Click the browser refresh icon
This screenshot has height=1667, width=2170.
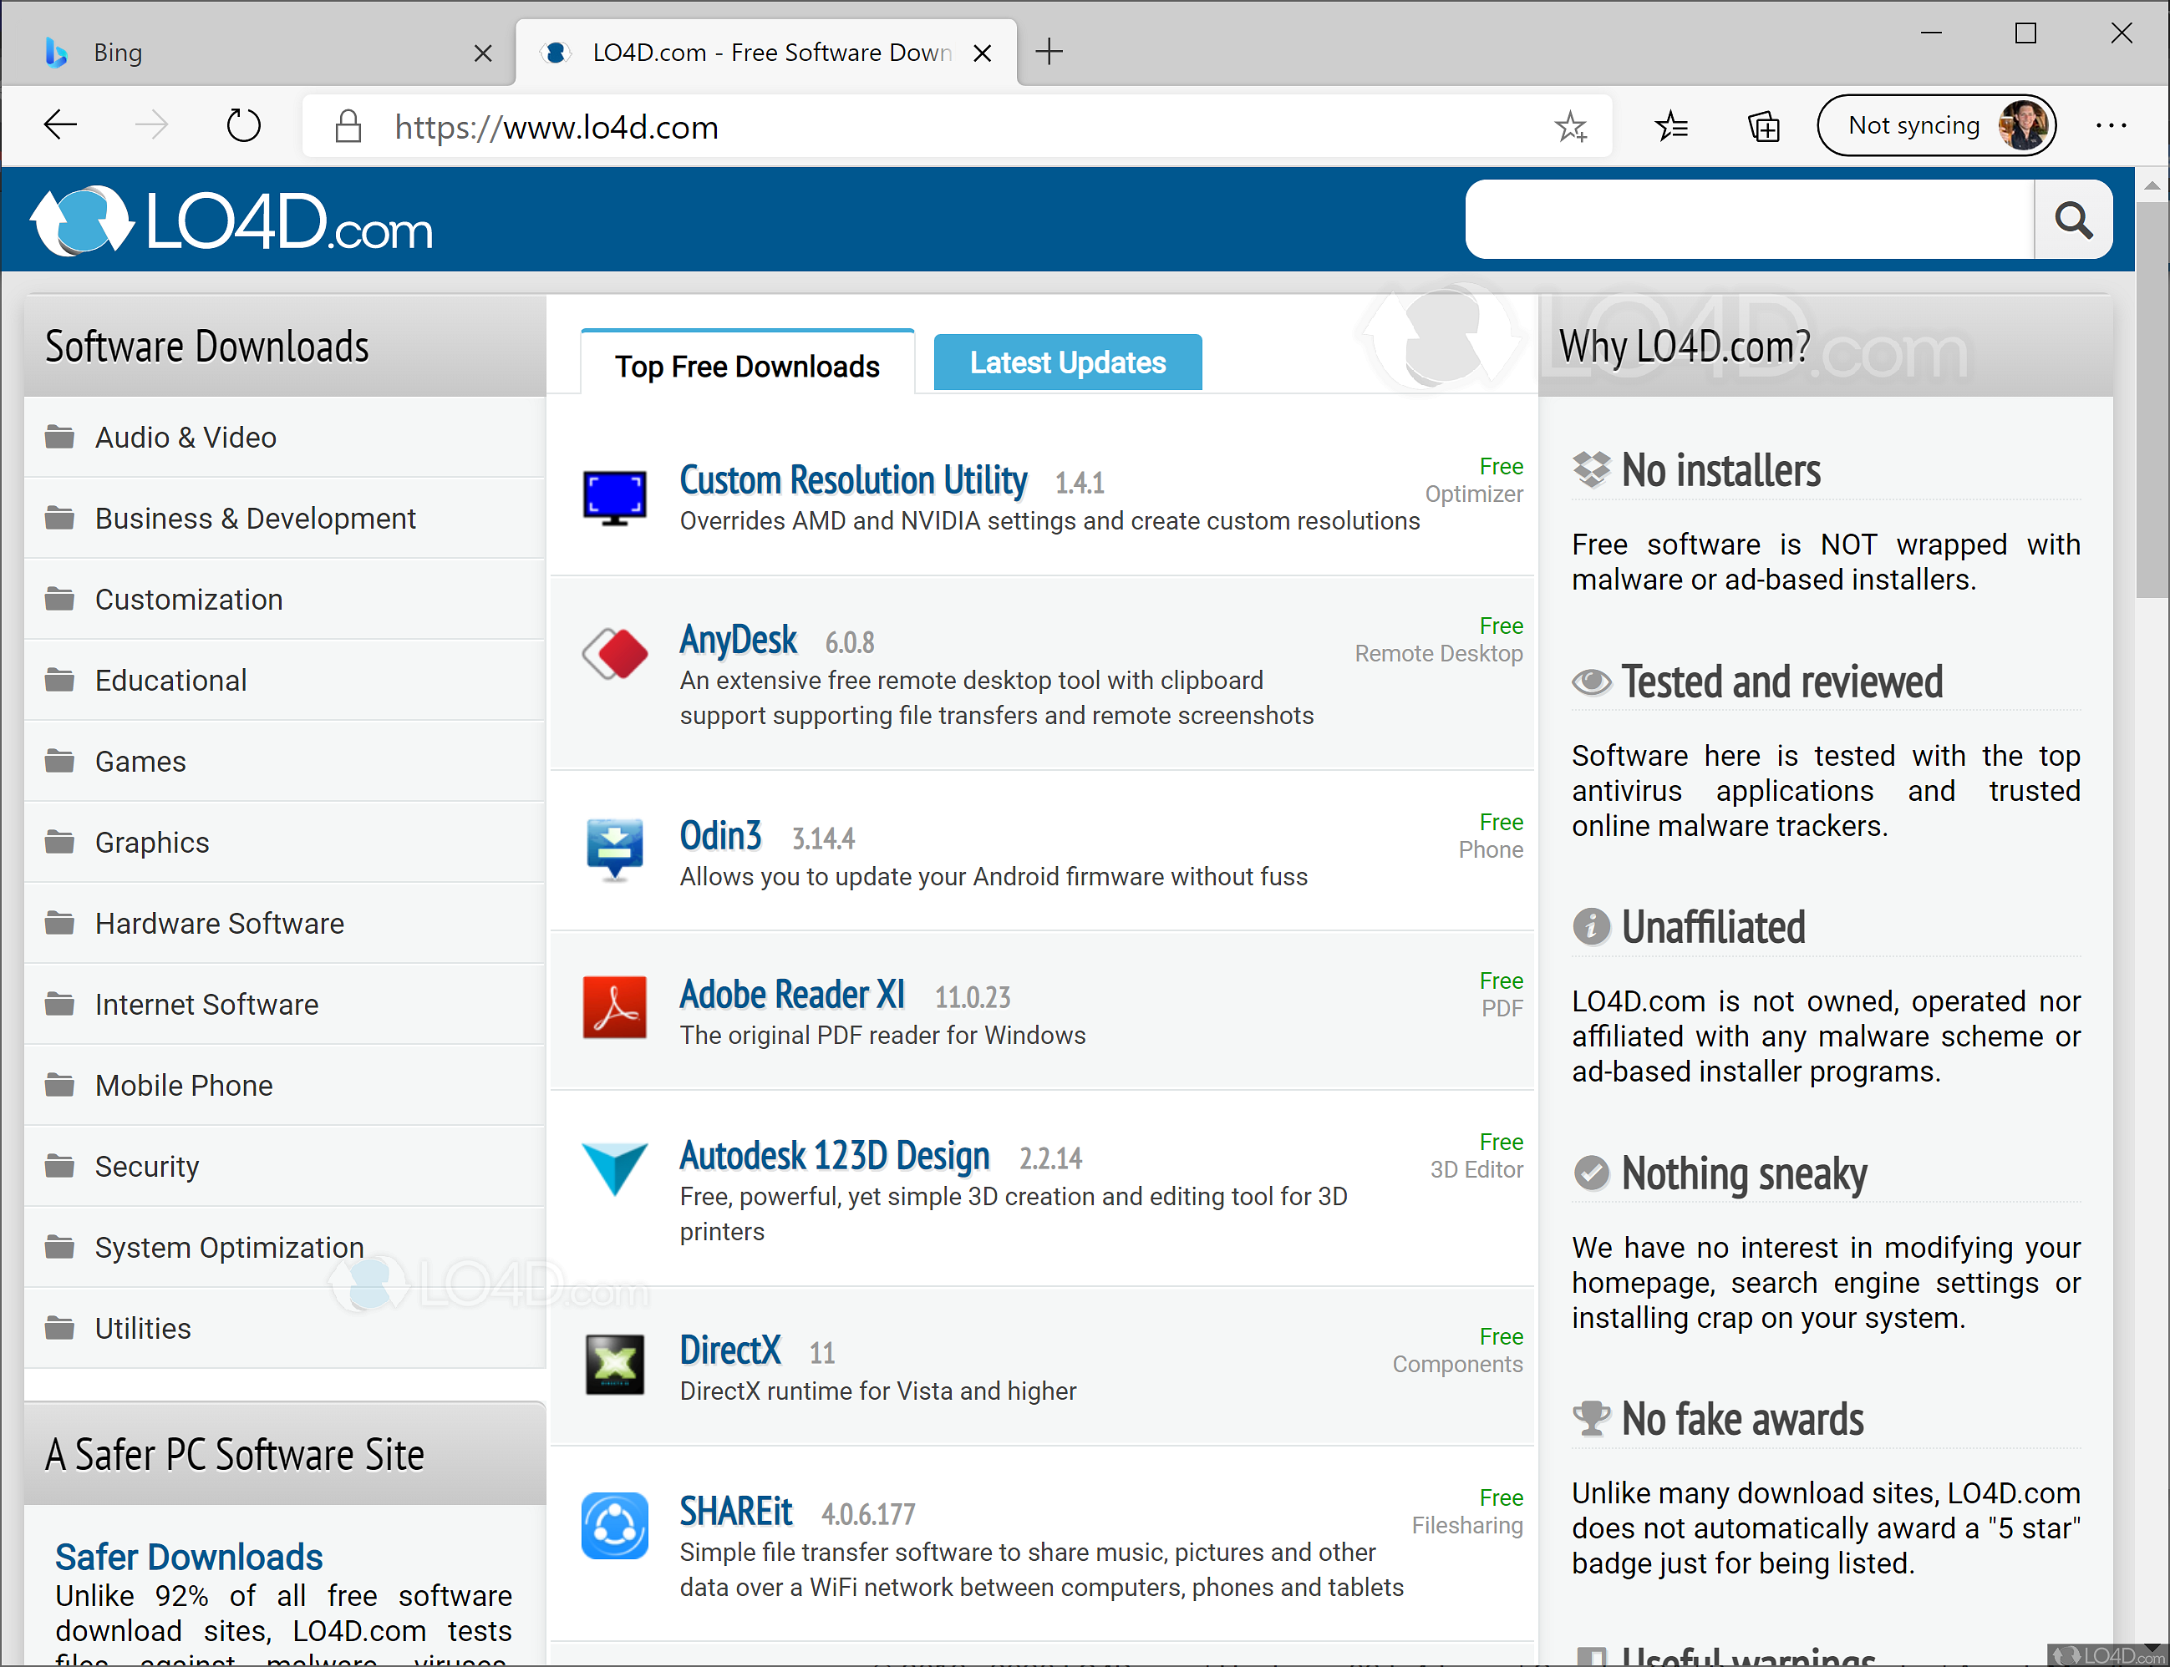243,125
